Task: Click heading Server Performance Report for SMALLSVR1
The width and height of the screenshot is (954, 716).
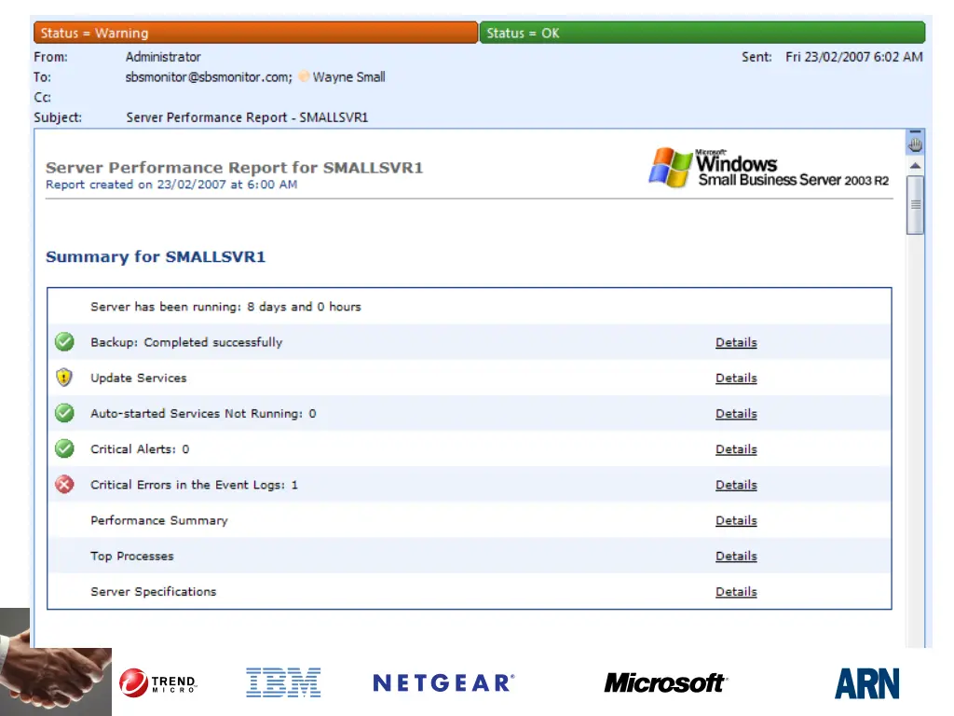Action: pyautogui.click(x=234, y=168)
